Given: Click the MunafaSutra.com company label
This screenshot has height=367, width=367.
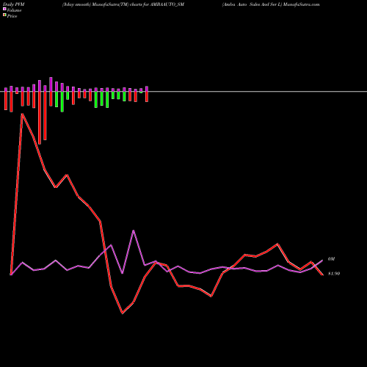Looking at the screenshot, I should [271, 4].
